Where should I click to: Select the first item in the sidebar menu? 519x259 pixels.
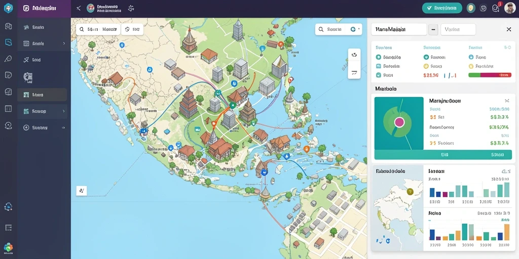click(44, 27)
